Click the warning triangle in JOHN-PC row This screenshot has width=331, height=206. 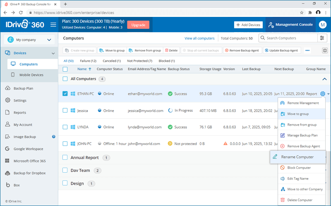[225, 143]
